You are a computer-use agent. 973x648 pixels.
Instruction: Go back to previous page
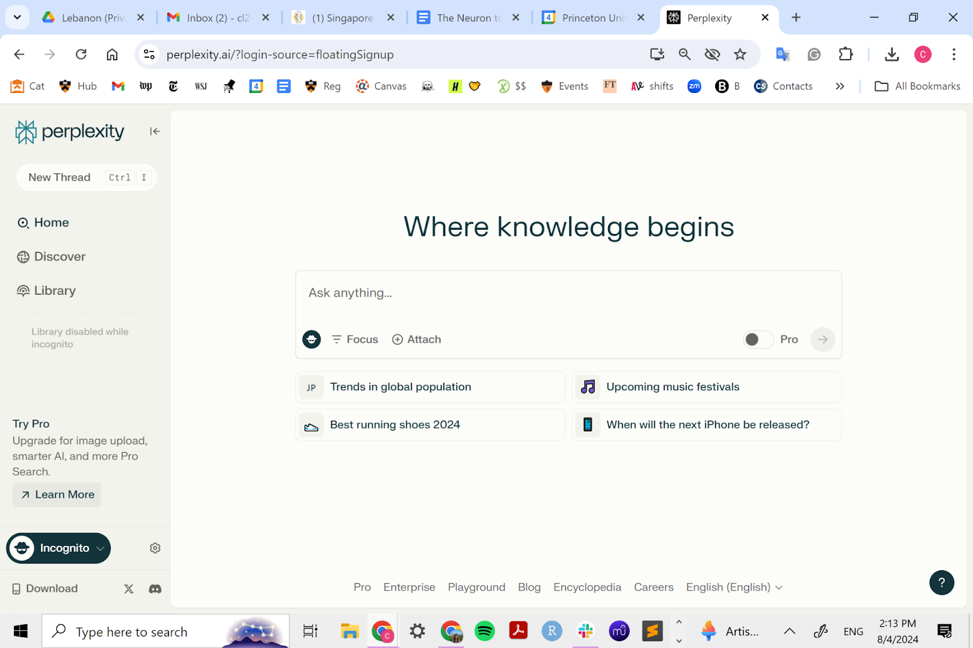click(19, 55)
